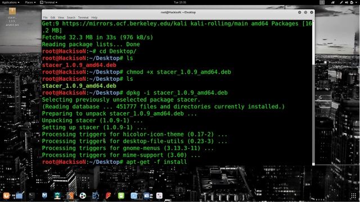Maximize the terminal window
Image resolution: width=360 pixels, height=202 pixels.
pos(305,12)
